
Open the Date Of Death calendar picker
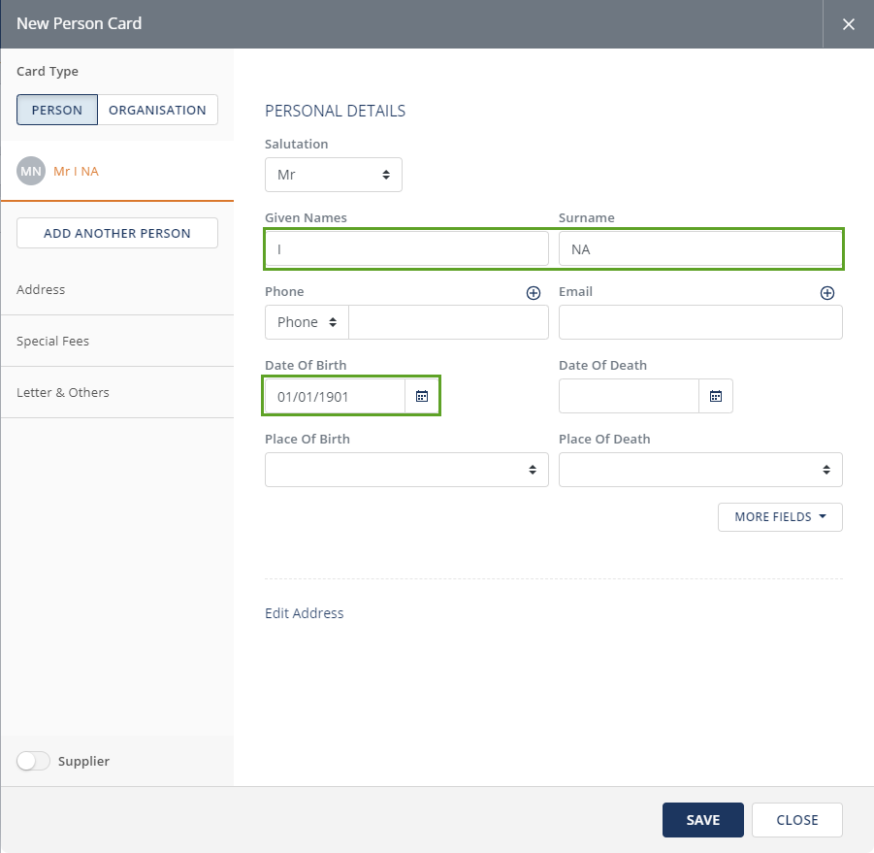point(716,396)
